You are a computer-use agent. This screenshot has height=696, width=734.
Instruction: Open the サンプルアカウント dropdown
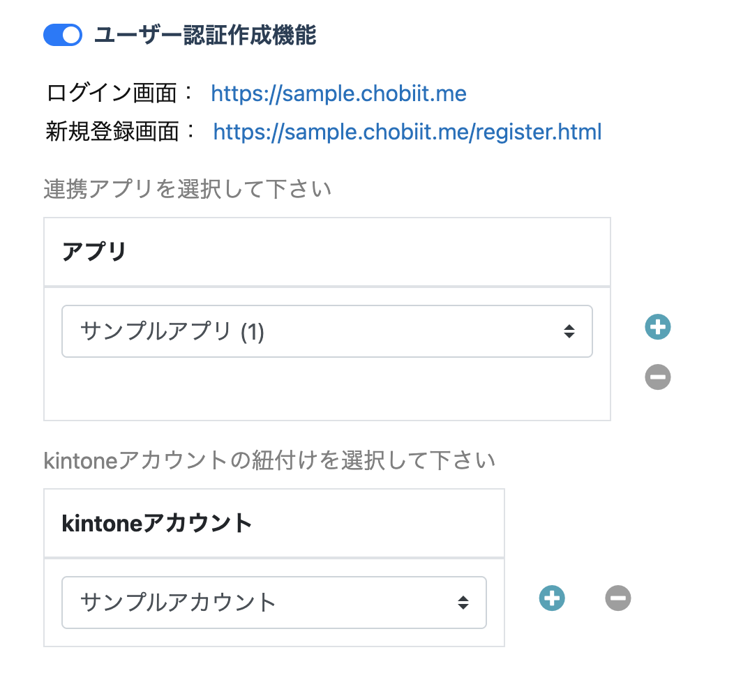tap(274, 603)
